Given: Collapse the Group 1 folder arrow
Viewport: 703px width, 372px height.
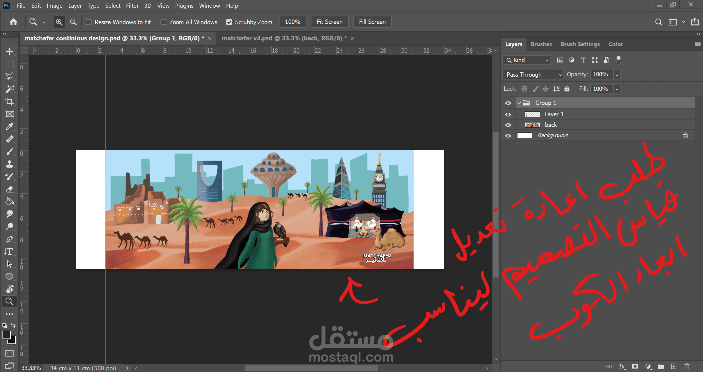Looking at the screenshot, I should point(519,103).
